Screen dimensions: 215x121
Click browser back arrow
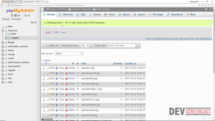click(x=2, y=5)
